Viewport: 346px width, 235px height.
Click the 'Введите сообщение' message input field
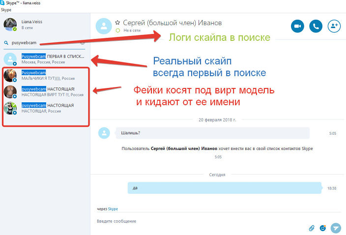coord(197,221)
